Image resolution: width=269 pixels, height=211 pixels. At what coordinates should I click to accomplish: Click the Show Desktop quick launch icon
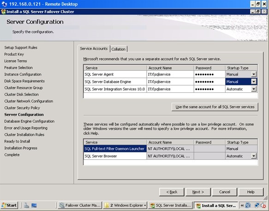point(34,205)
